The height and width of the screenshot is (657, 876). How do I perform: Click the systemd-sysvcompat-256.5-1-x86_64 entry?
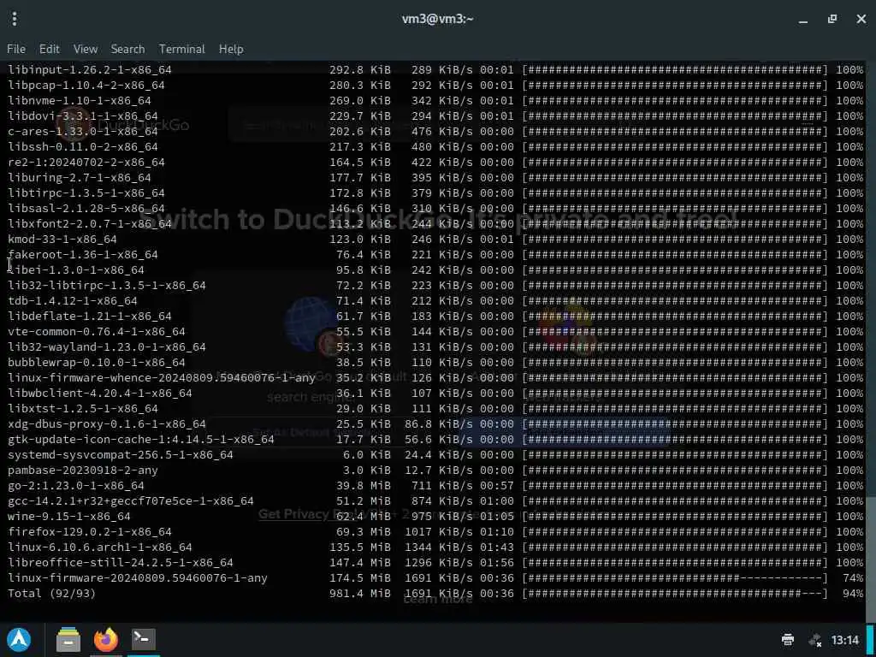pos(120,455)
